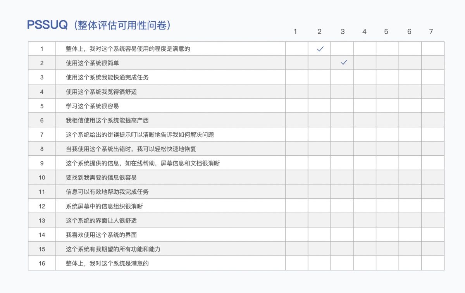Select score 2 for question 6
Image resolution: width=465 pixels, height=293 pixels.
pos(320,120)
